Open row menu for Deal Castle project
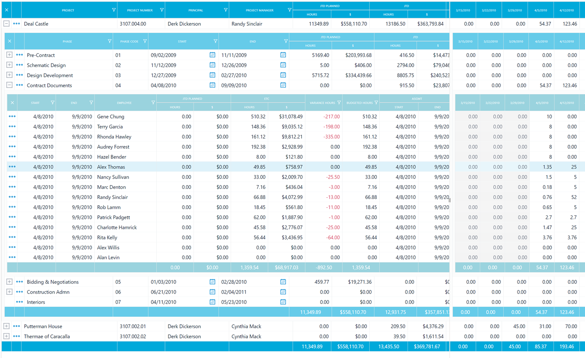Screen dimensions: 585x358 [16, 24]
